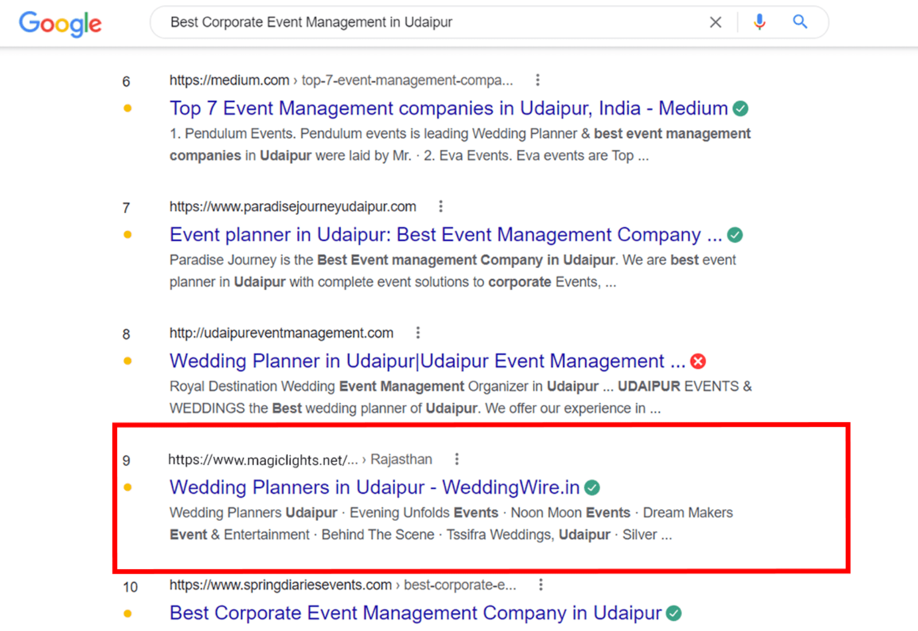Open 'Wedding Planners in Udaipur - WeddingWire.in' link
Viewport: 918px width, 631px height.
pyautogui.click(x=374, y=487)
